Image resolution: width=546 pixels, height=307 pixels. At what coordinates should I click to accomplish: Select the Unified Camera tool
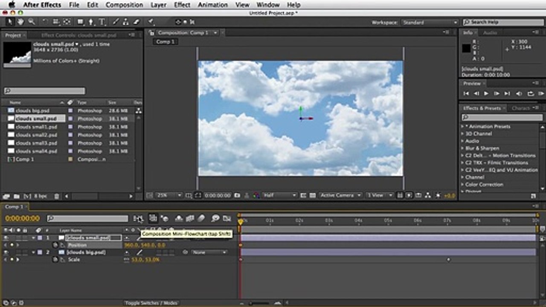pyautogui.click(x=56, y=22)
